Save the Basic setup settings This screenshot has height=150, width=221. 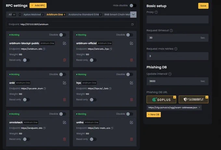(203, 6)
